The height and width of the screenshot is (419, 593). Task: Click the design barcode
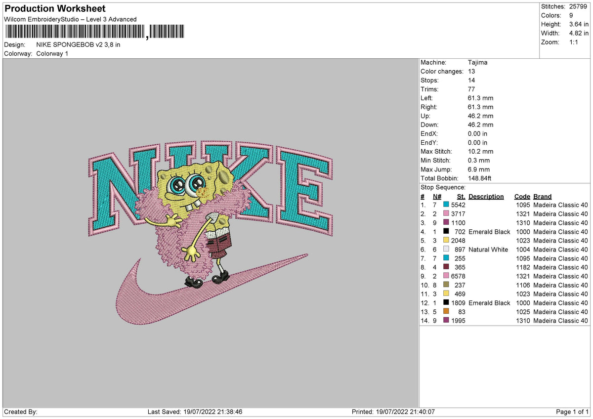(74, 31)
